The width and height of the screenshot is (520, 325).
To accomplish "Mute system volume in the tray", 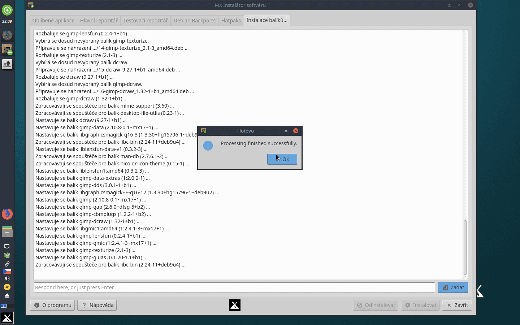I will [7, 278].
